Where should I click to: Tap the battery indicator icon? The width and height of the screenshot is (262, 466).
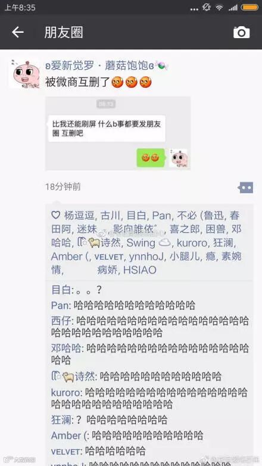(x=249, y=7)
